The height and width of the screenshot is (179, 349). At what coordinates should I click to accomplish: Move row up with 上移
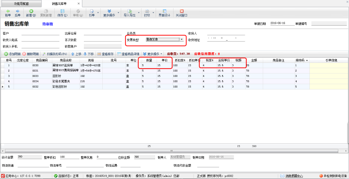tap(76, 54)
